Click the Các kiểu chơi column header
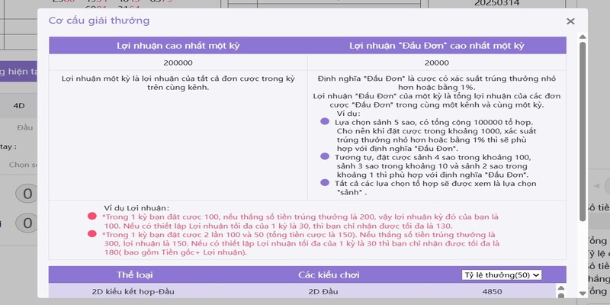The image size is (610, 305). click(329, 275)
